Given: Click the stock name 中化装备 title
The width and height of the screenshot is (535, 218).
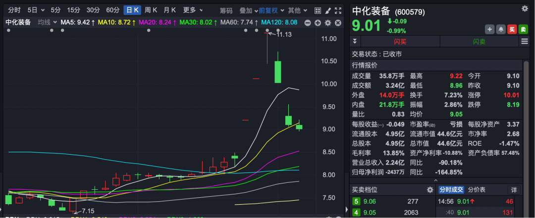Looking at the screenshot, I should click(371, 11).
